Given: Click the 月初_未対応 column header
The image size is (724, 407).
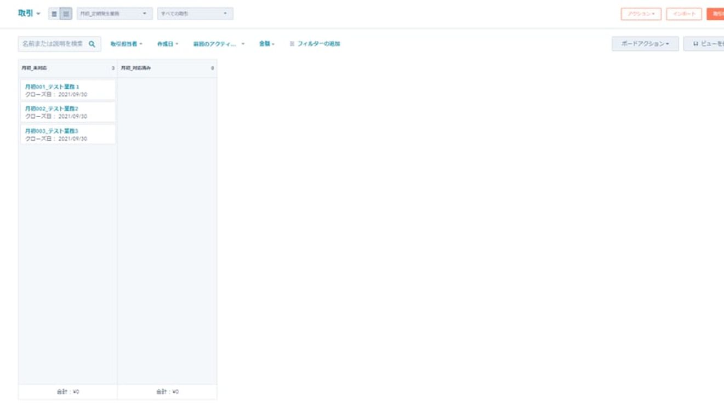Looking at the screenshot, I should (x=68, y=68).
